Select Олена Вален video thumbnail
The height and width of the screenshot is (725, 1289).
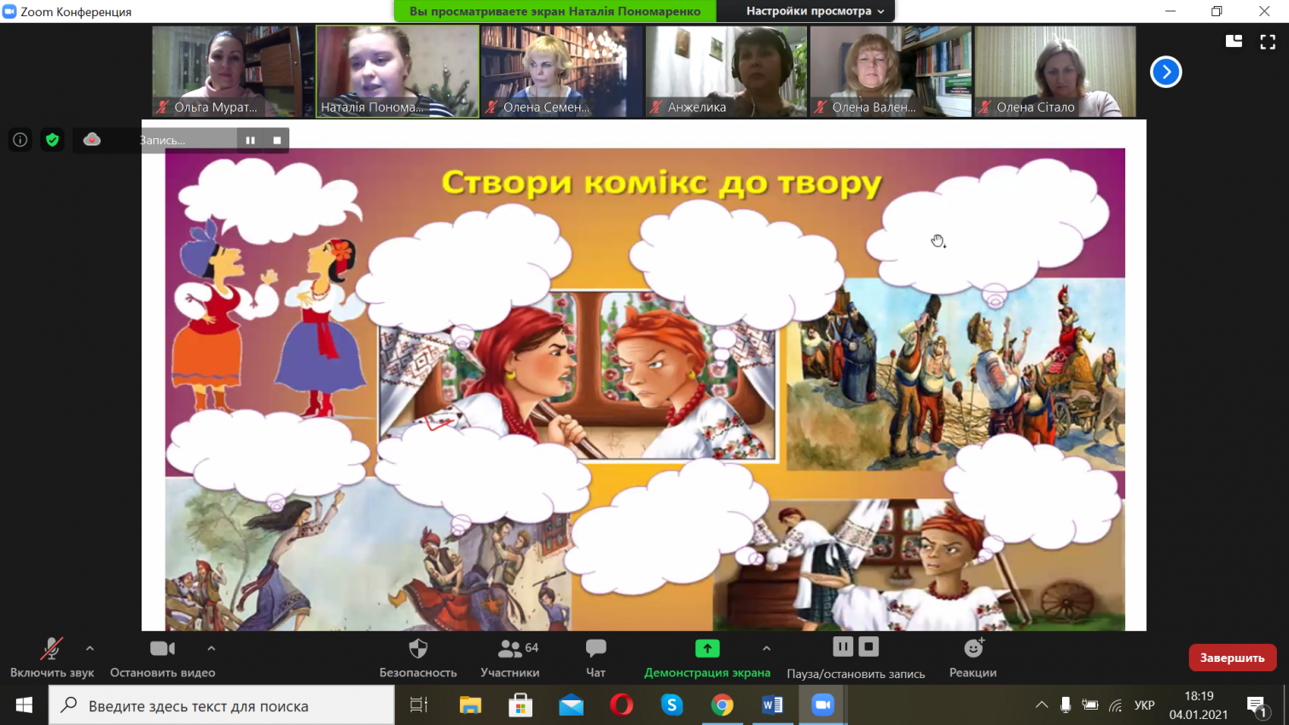[x=891, y=71]
